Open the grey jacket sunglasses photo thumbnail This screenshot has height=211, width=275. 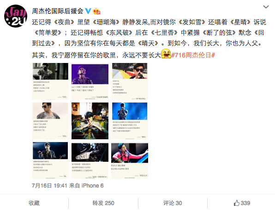(50, 121)
